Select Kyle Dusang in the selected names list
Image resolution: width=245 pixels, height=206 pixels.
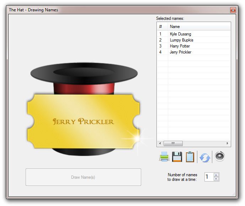pyautogui.click(x=180, y=34)
